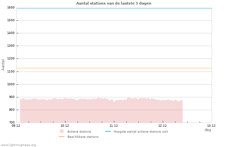The image size is (228, 147).
Task: Open the www.lightningmaps.org watermark link
Action: pos(19,145)
